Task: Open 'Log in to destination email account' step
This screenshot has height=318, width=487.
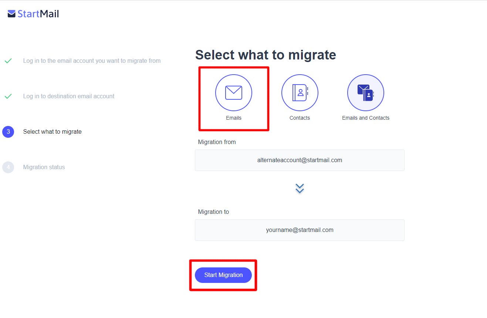Action: [x=69, y=96]
